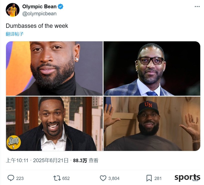Image resolution: width=204 pixels, height=185 pixels.
Task: Open Olympic Bean profile avatar
Action: (x=12, y=10)
